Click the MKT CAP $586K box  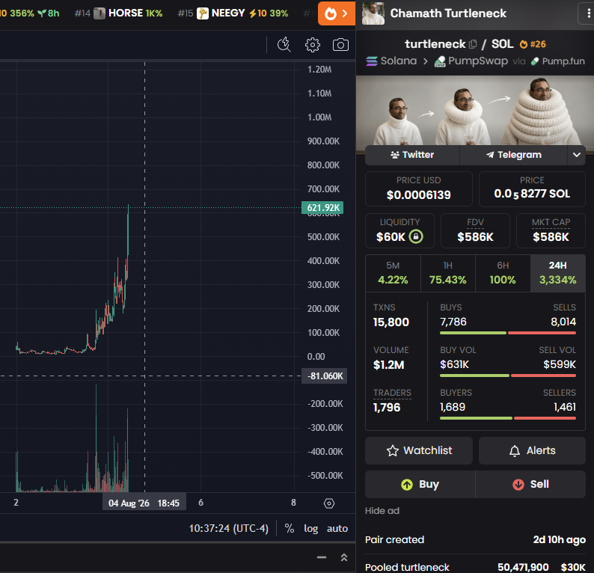point(551,230)
